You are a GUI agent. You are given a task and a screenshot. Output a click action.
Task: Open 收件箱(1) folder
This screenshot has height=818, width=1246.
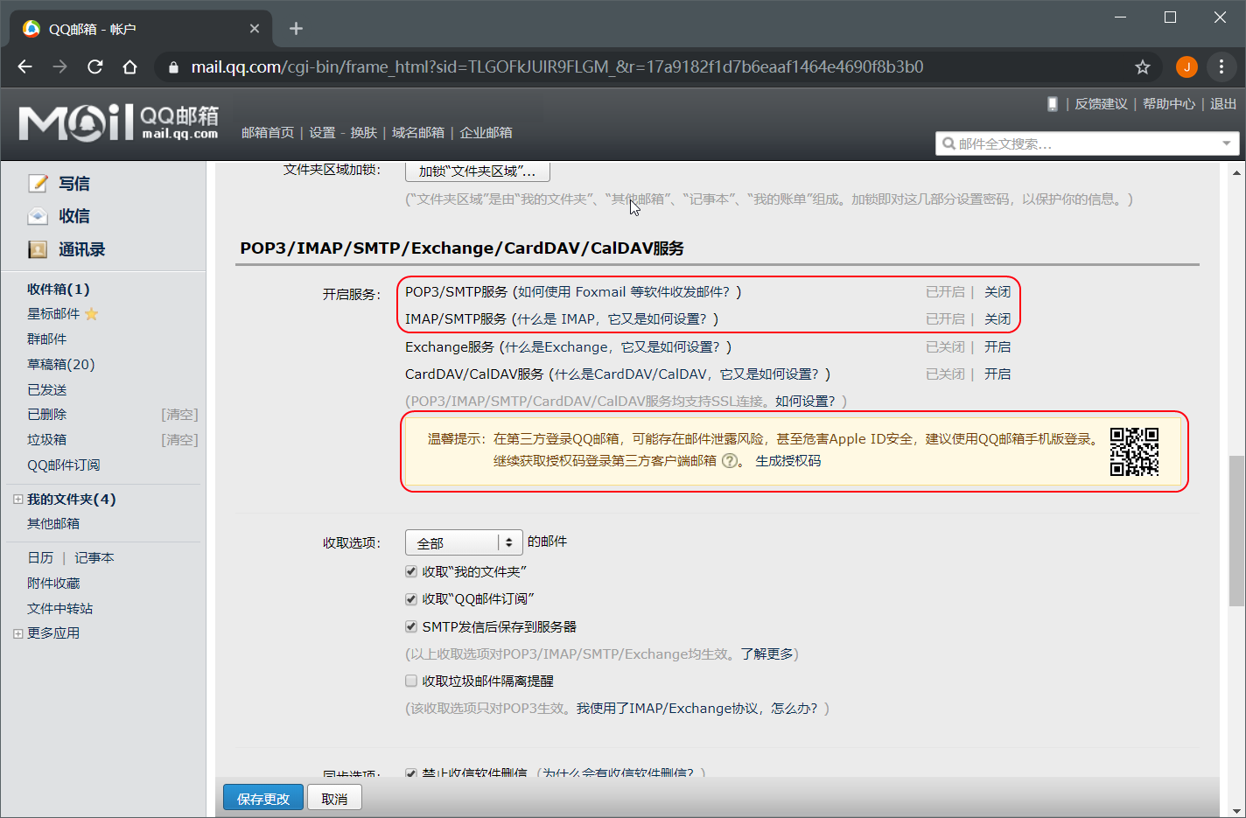(59, 289)
